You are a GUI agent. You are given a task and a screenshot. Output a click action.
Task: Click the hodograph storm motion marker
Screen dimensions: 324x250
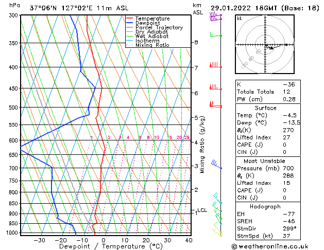[x=271, y=48]
